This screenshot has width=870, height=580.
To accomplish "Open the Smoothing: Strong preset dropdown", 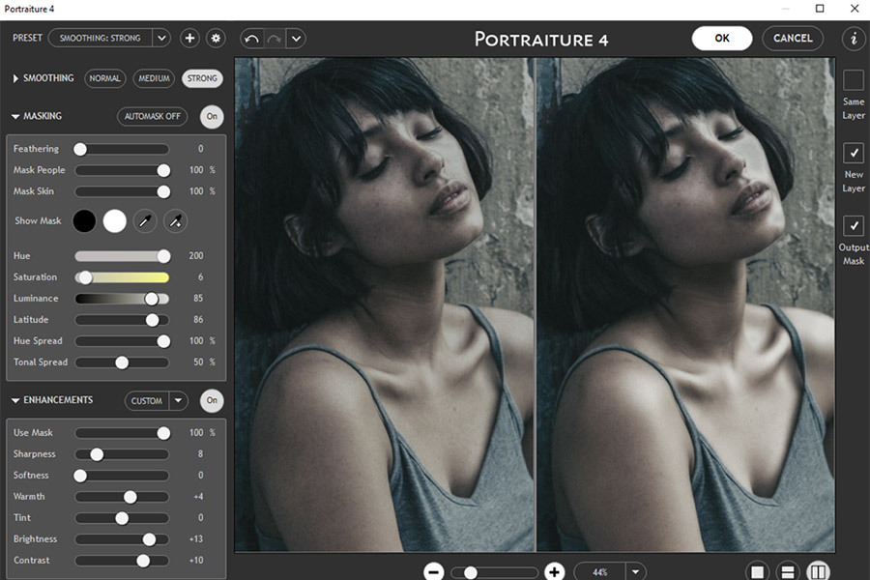I will click(161, 39).
